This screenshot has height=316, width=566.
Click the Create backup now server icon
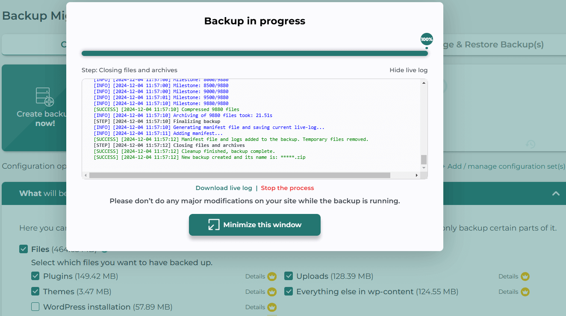[x=45, y=97]
